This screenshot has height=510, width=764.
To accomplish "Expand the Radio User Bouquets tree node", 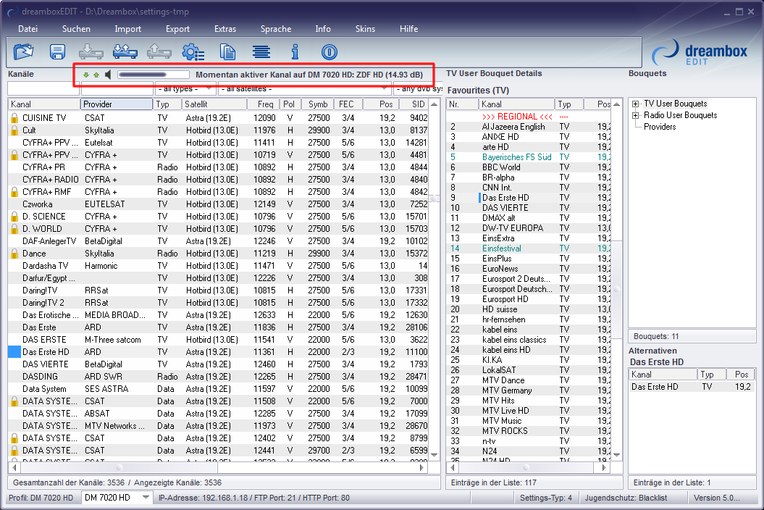I will tap(635, 115).
